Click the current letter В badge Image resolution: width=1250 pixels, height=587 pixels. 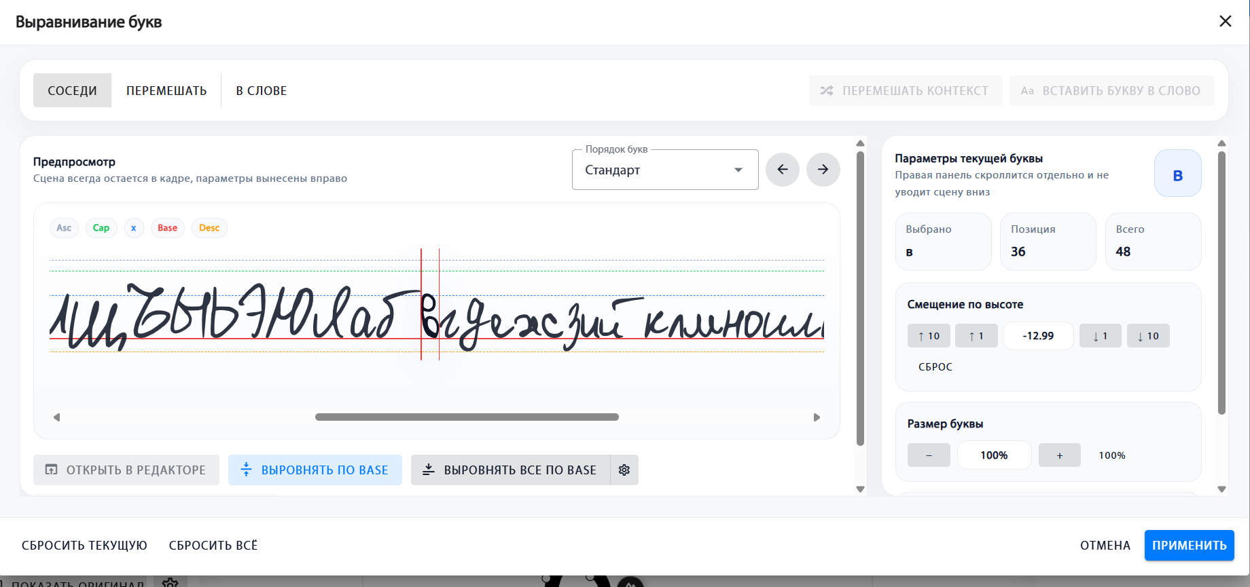pyautogui.click(x=1178, y=173)
